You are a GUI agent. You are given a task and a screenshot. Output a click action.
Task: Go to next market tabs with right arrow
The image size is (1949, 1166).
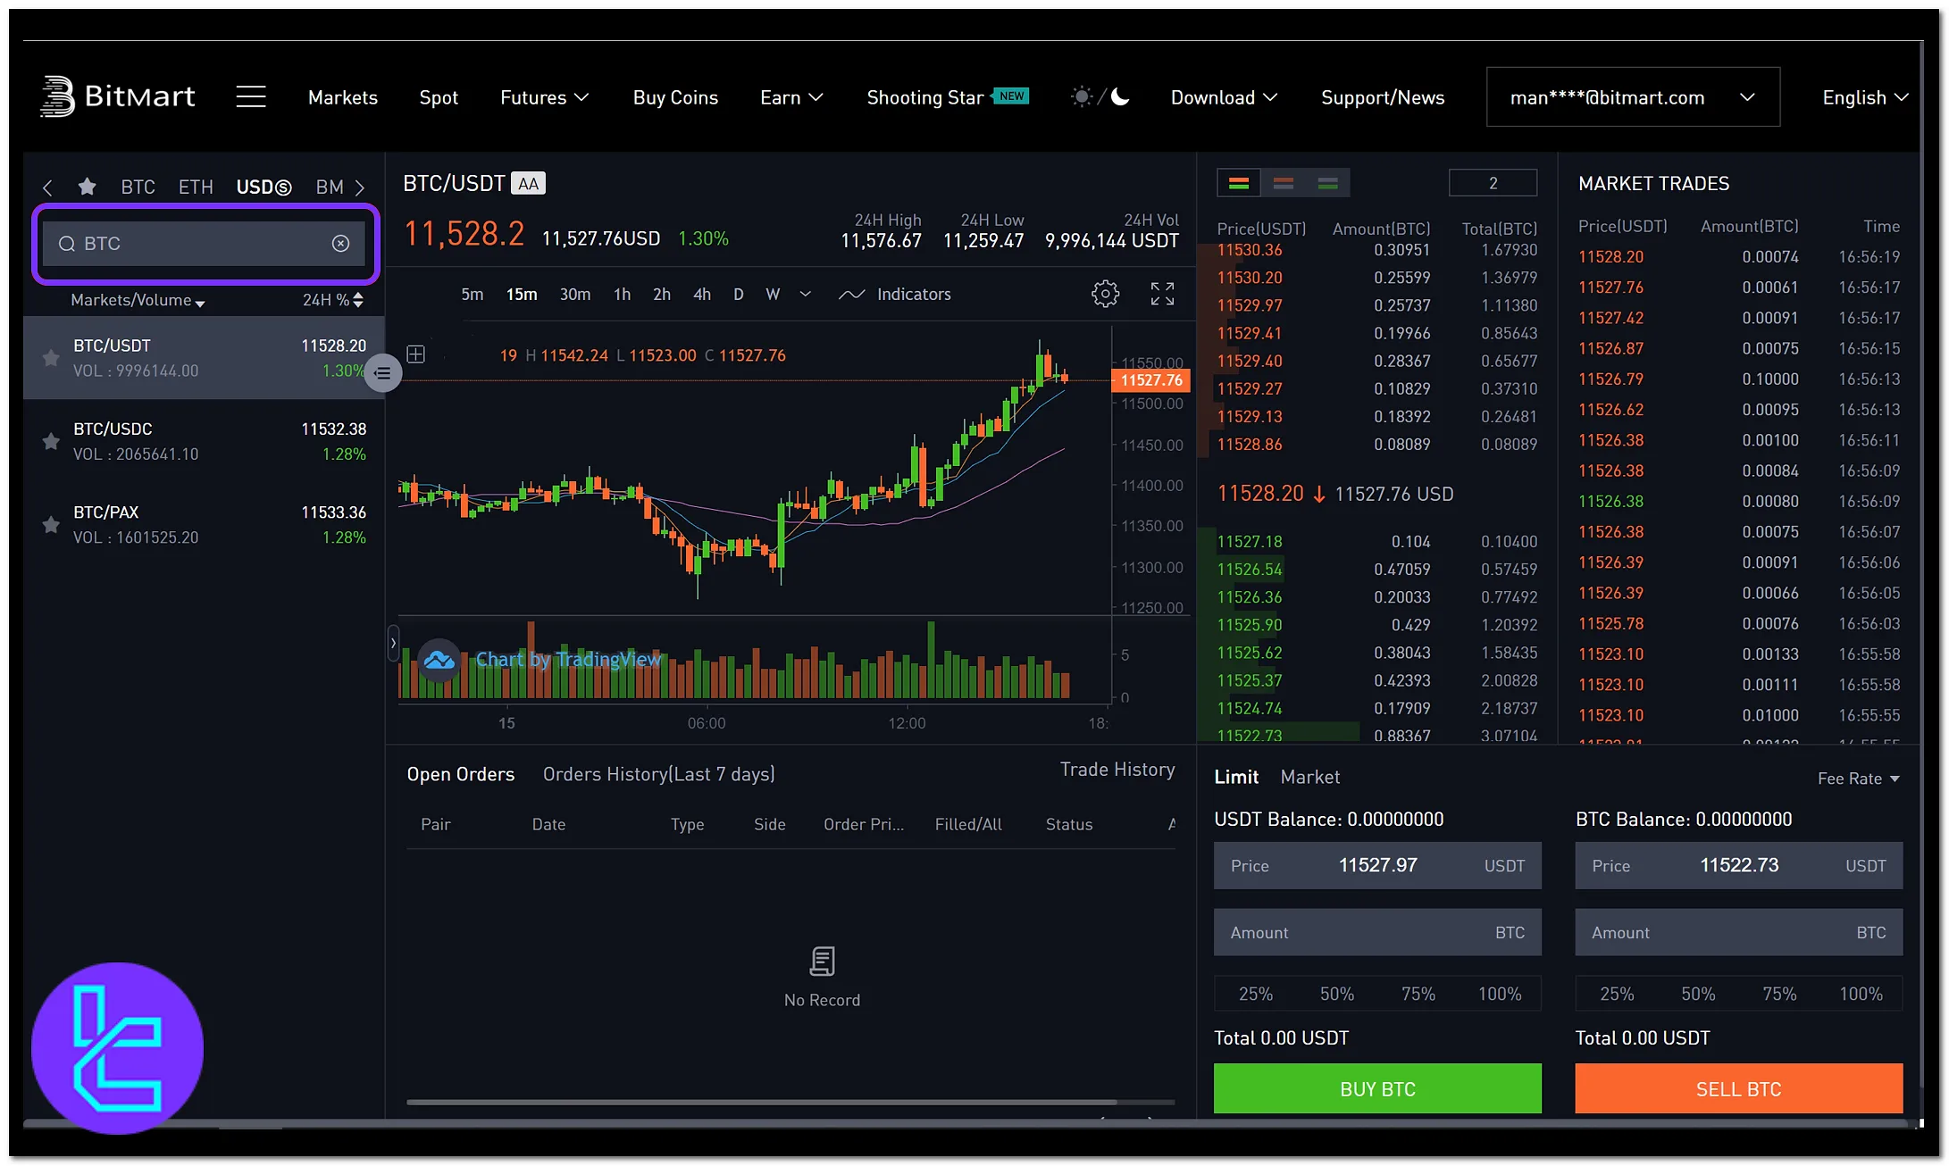[x=360, y=187]
